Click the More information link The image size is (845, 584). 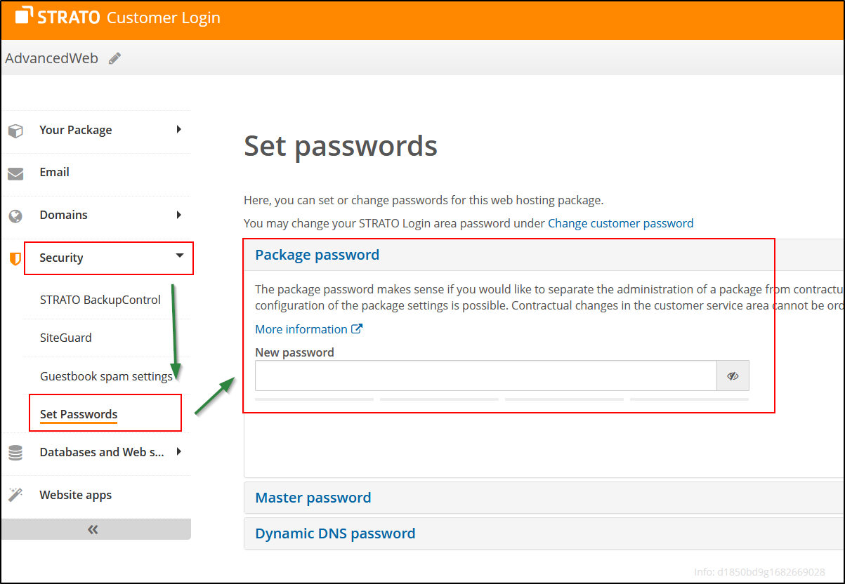pyautogui.click(x=301, y=328)
